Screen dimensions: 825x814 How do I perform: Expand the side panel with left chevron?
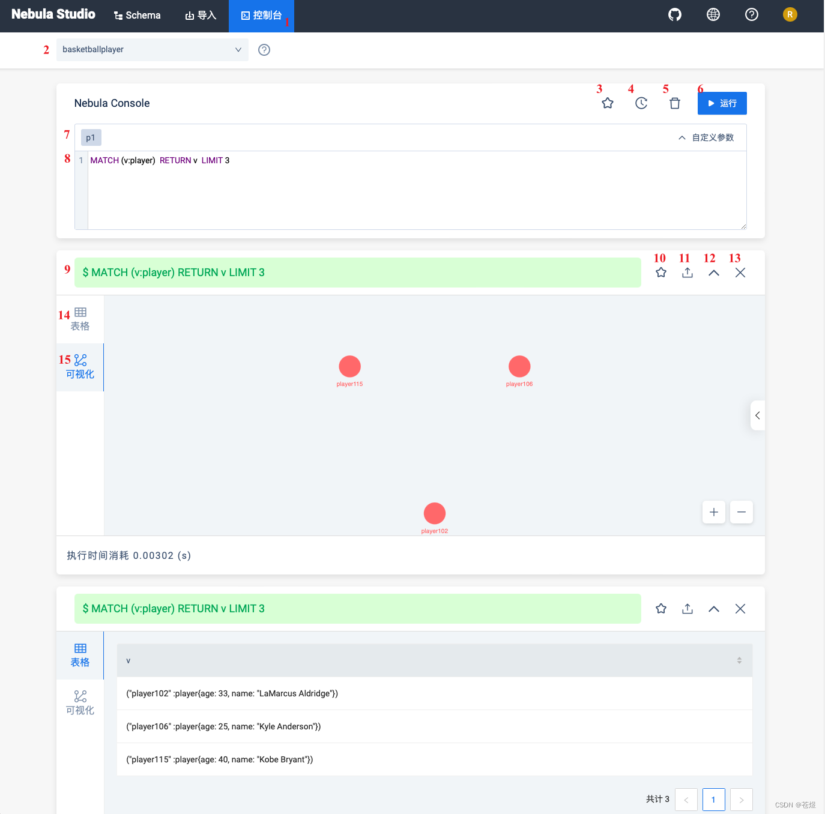tap(758, 415)
